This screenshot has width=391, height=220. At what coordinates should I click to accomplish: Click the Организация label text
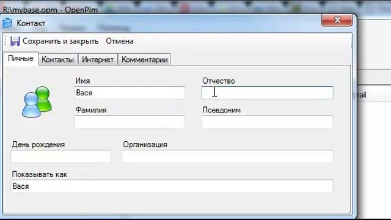[145, 145]
